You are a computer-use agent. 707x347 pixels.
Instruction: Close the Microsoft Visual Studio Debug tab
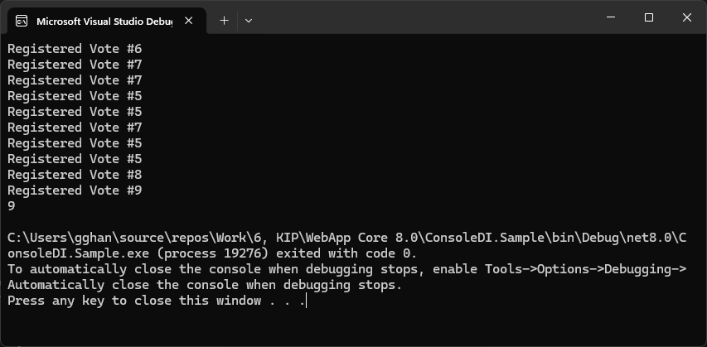coord(190,20)
